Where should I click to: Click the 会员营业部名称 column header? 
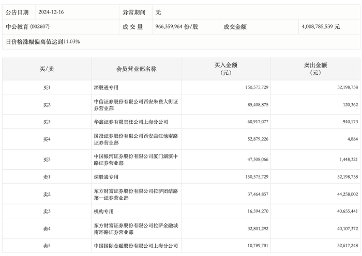pyautogui.click(x=136, y=69)
